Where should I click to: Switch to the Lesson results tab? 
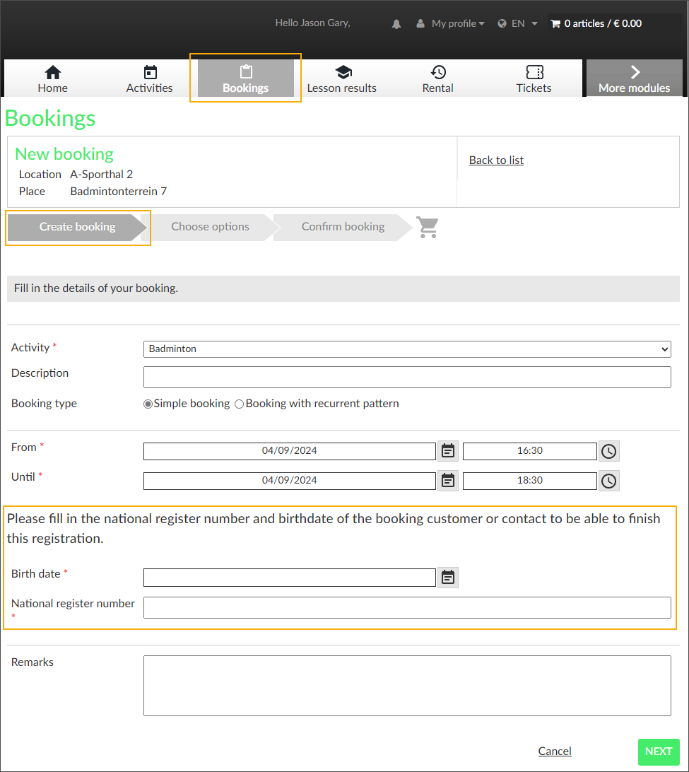(x=342, y=78)
